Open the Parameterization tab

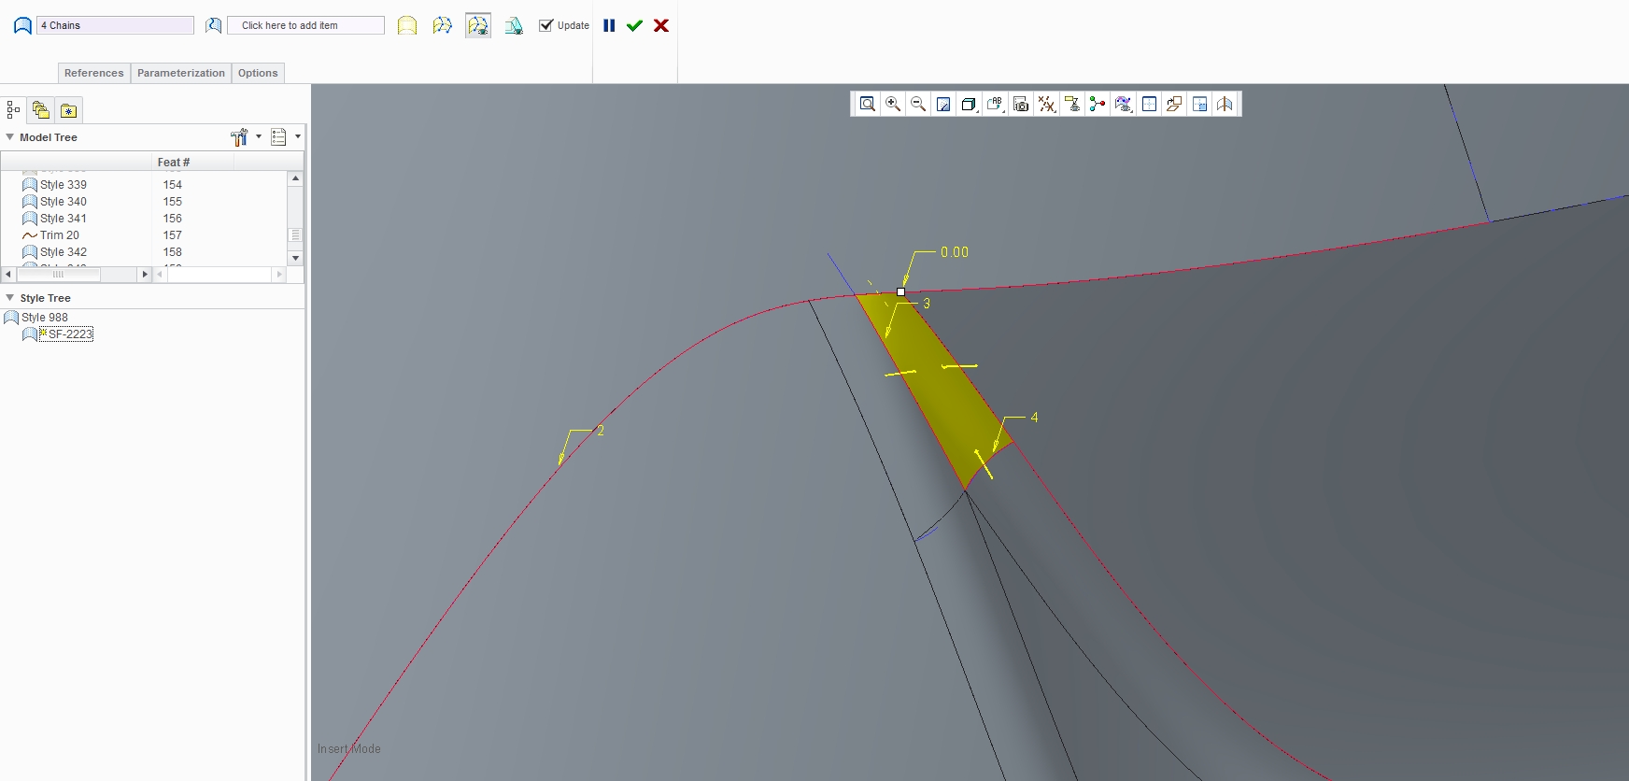181,73
